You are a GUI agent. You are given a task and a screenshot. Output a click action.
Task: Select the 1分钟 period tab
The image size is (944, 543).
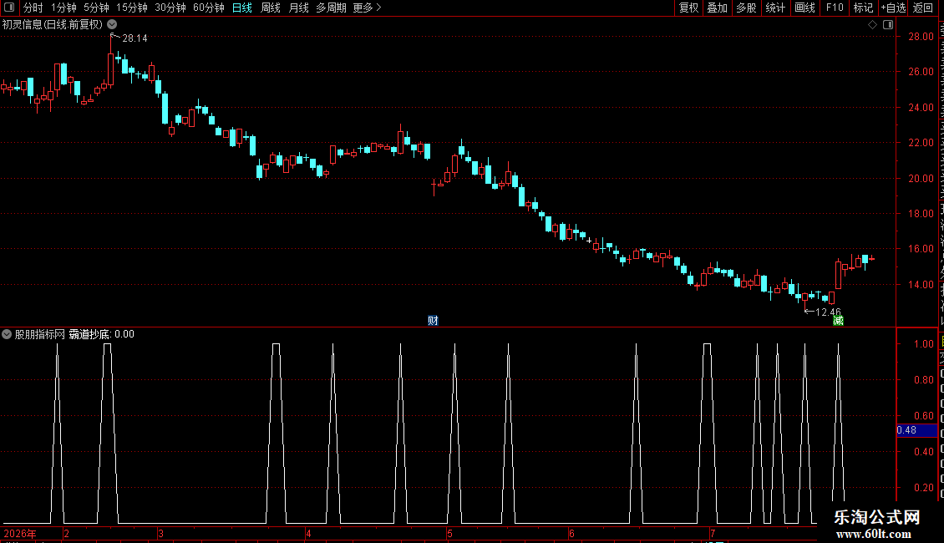(x=63, y=8)
